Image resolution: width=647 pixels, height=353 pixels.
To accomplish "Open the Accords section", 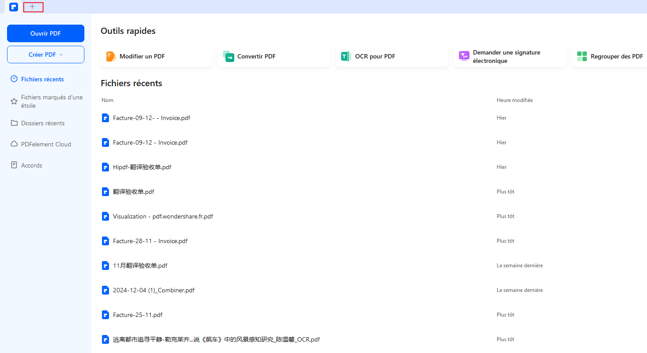I will [32, 165].
